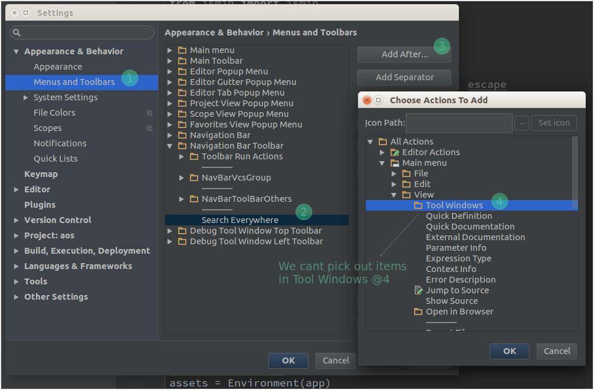Click the folder icon beside Main Toolbar
594x390 pixels.
pos(182,60)
